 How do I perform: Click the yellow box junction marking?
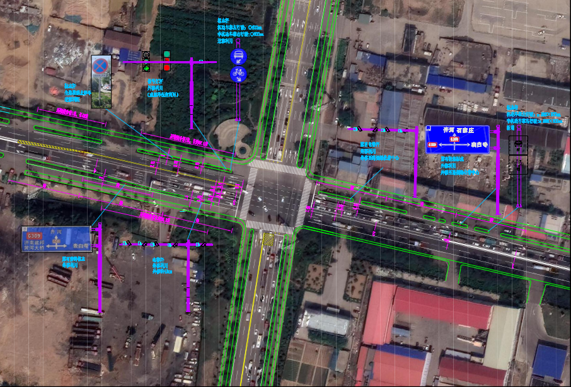click(x=268, y=239)
